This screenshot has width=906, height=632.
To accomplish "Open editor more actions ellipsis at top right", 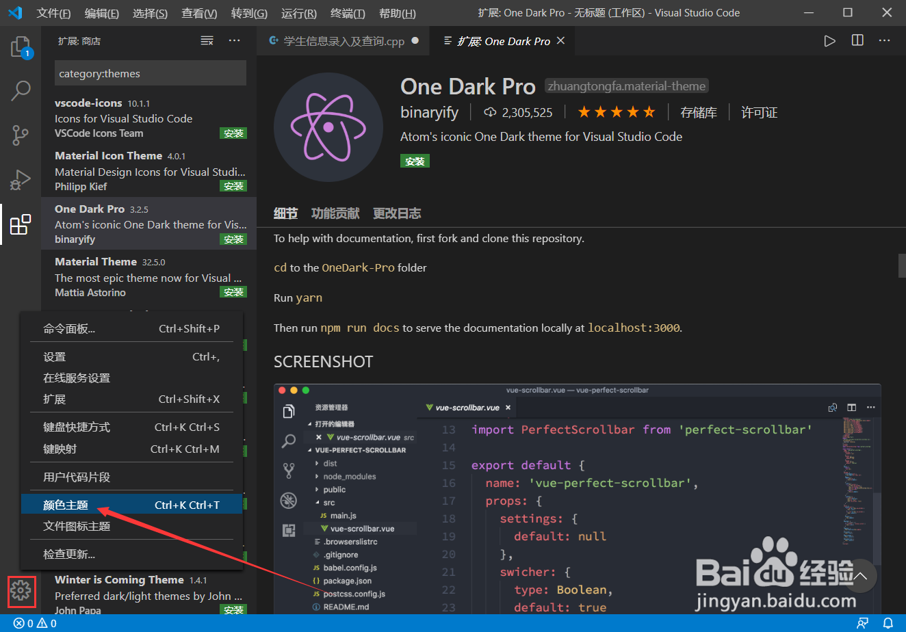I will (885, 41).
